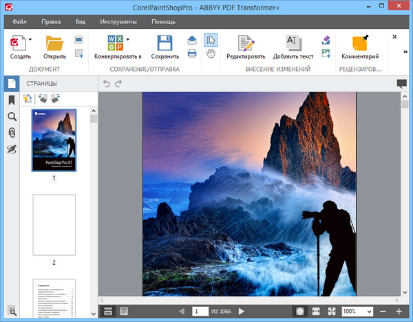Click the print icon in the toolbar
The height and width of the screenshot is (322, 413).
[192, 54]
